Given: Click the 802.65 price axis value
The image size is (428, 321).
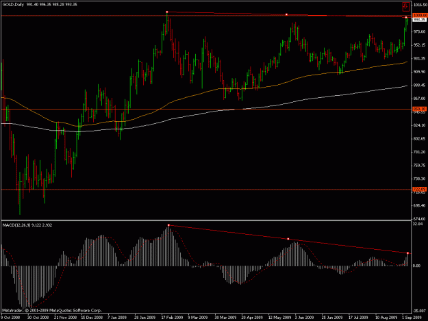Looking at the screenshot, I should (x=419, y=138).
